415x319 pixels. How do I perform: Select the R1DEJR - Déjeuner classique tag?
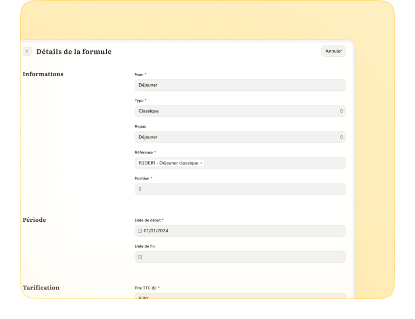pos(168,163)
